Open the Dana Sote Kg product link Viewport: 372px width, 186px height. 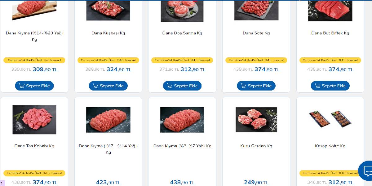tap(256, 33)
